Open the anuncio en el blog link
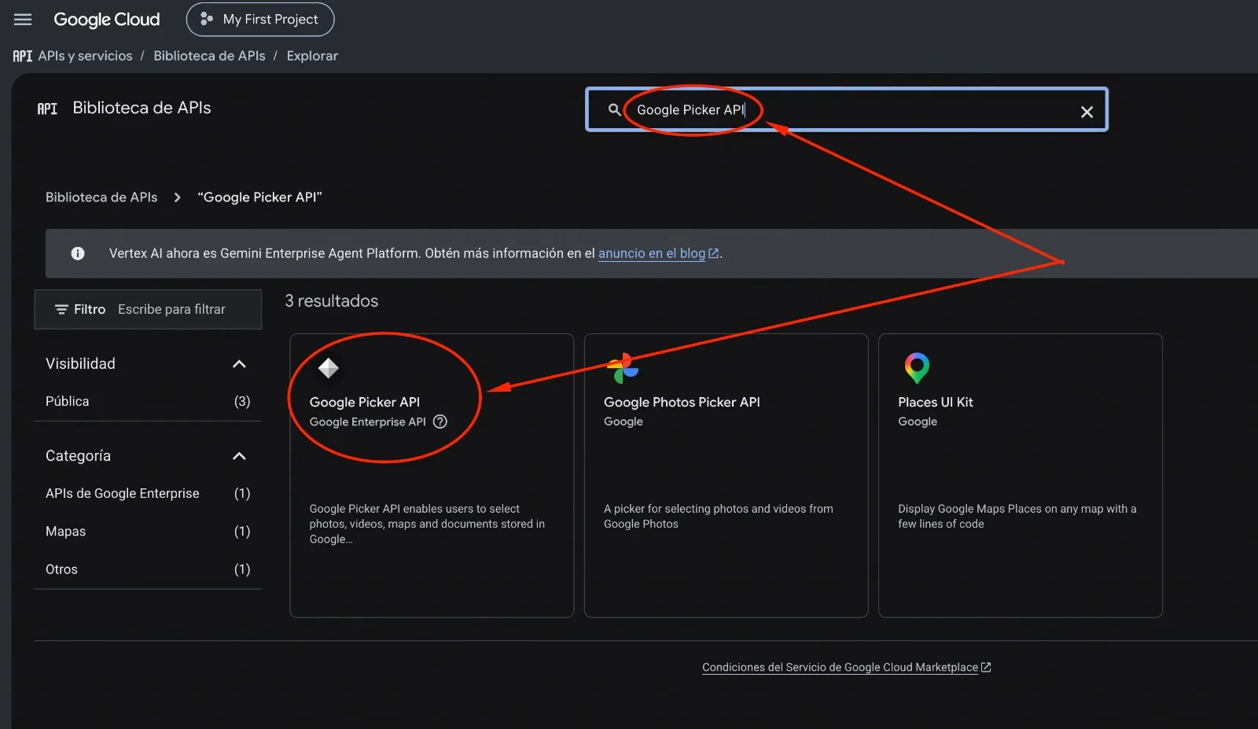1258x729 pixels. tap(652, 253)
